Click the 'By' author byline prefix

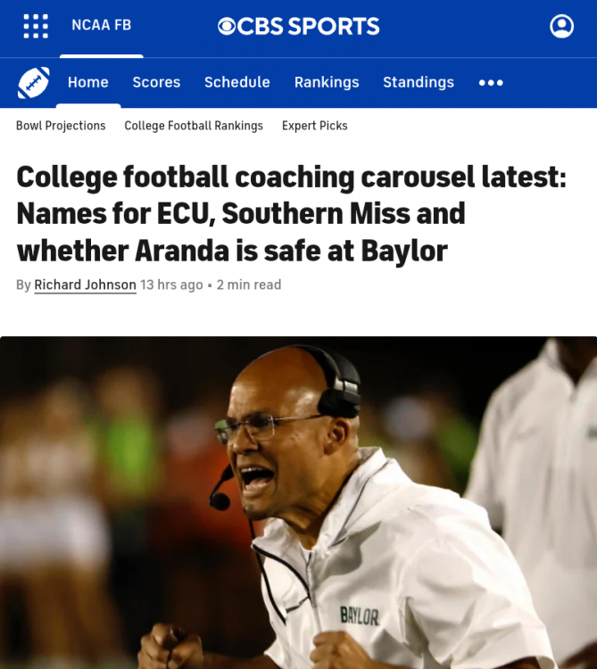[23, 285]
